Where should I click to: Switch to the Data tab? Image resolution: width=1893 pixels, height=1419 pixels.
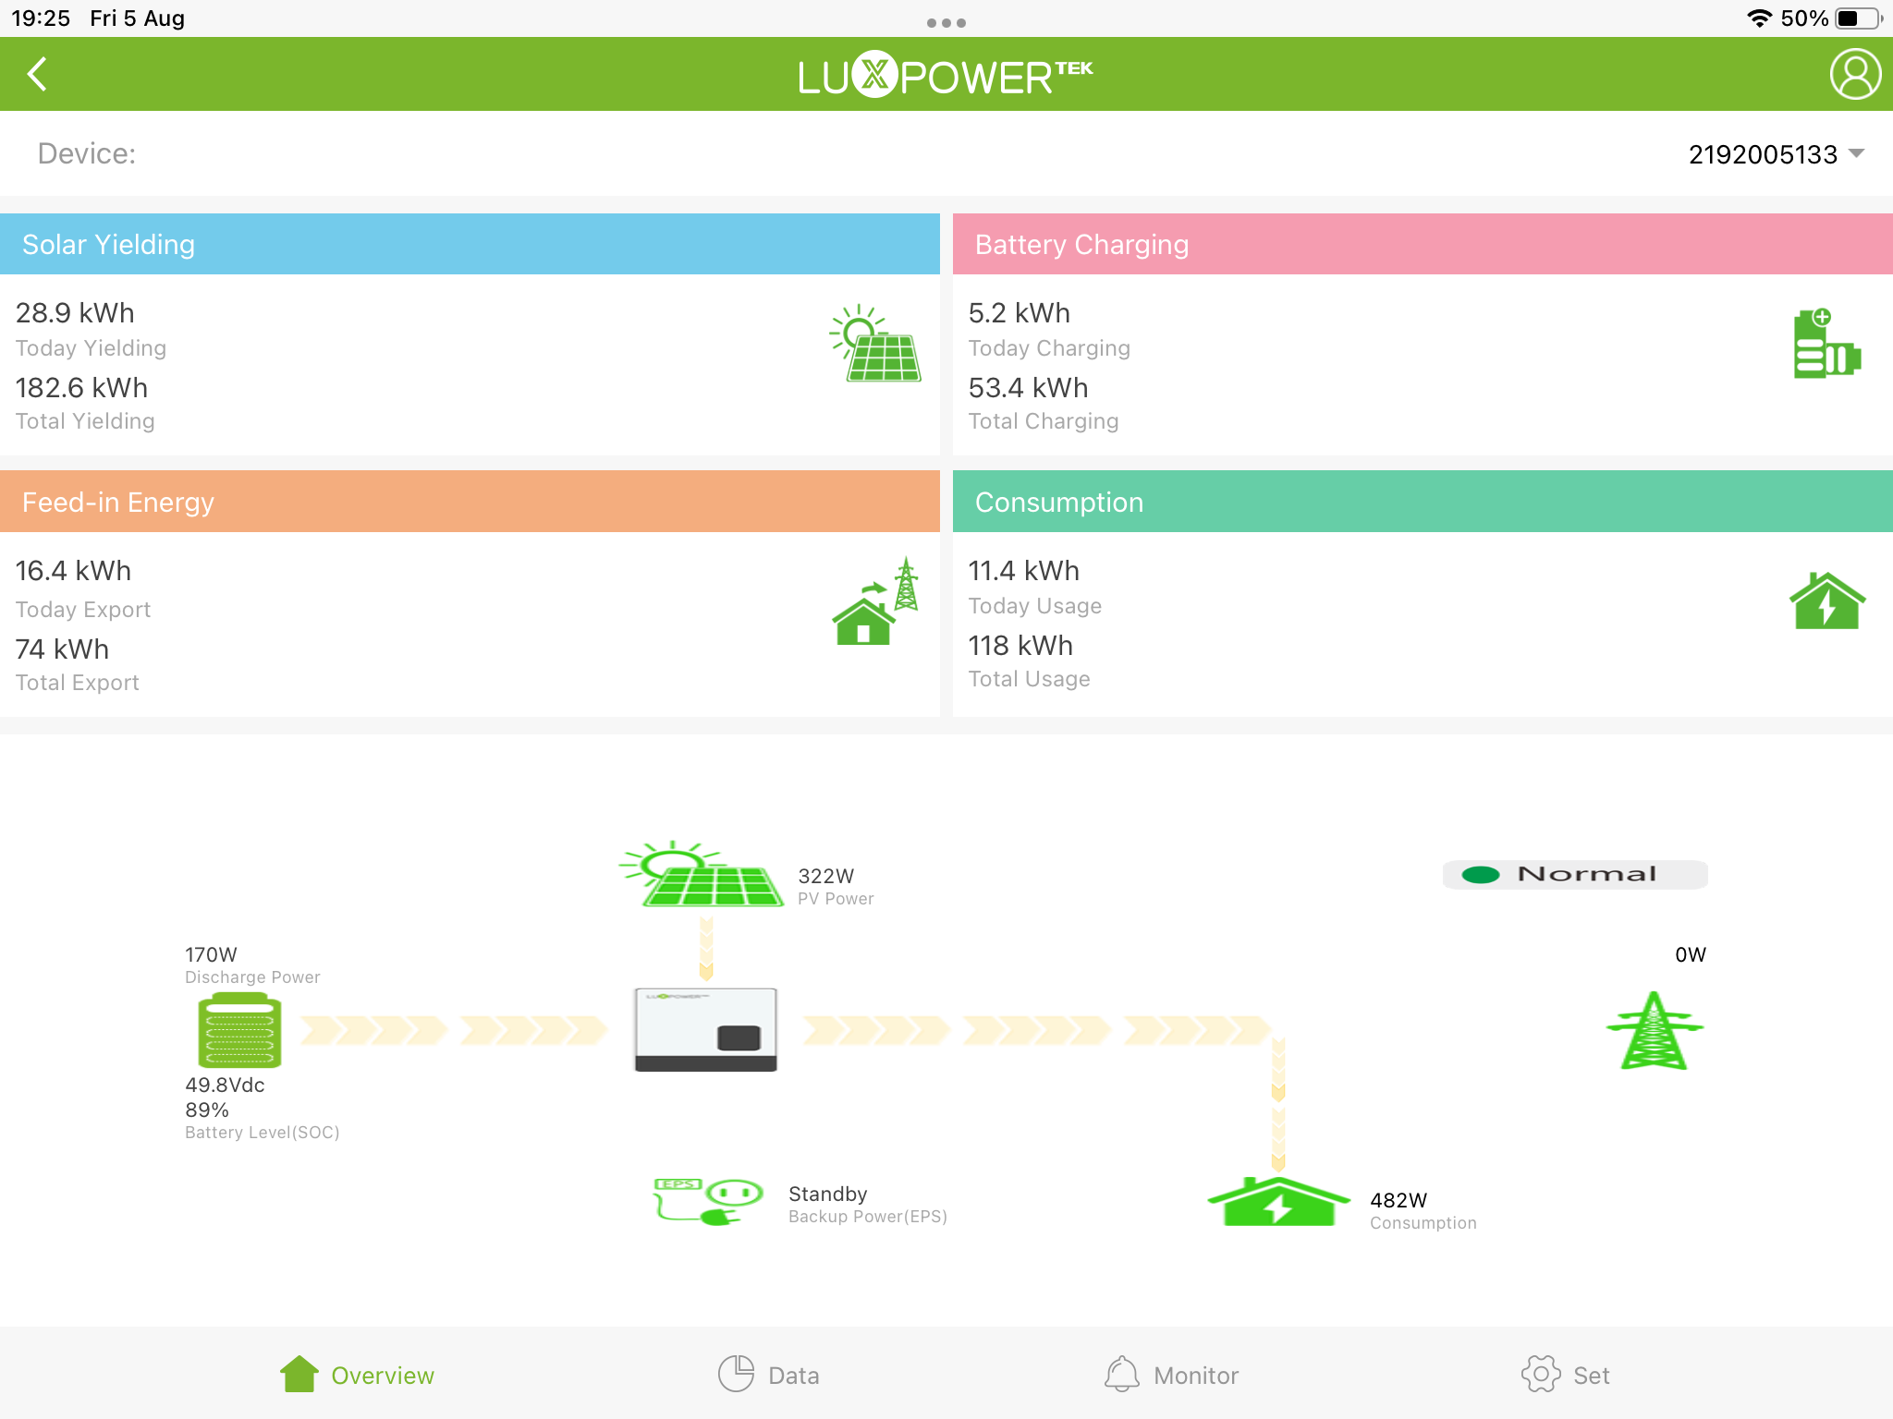pos(769,1375)
